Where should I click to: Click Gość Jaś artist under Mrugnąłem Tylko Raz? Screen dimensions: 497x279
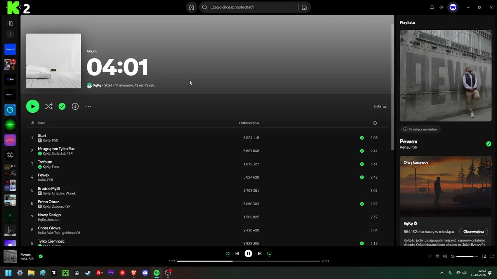[58, 154]
